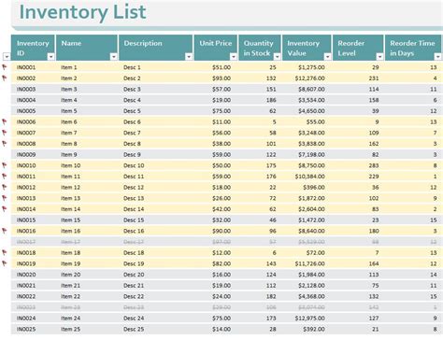Select the $12,975.00 inventory value cell

[310, 318]
